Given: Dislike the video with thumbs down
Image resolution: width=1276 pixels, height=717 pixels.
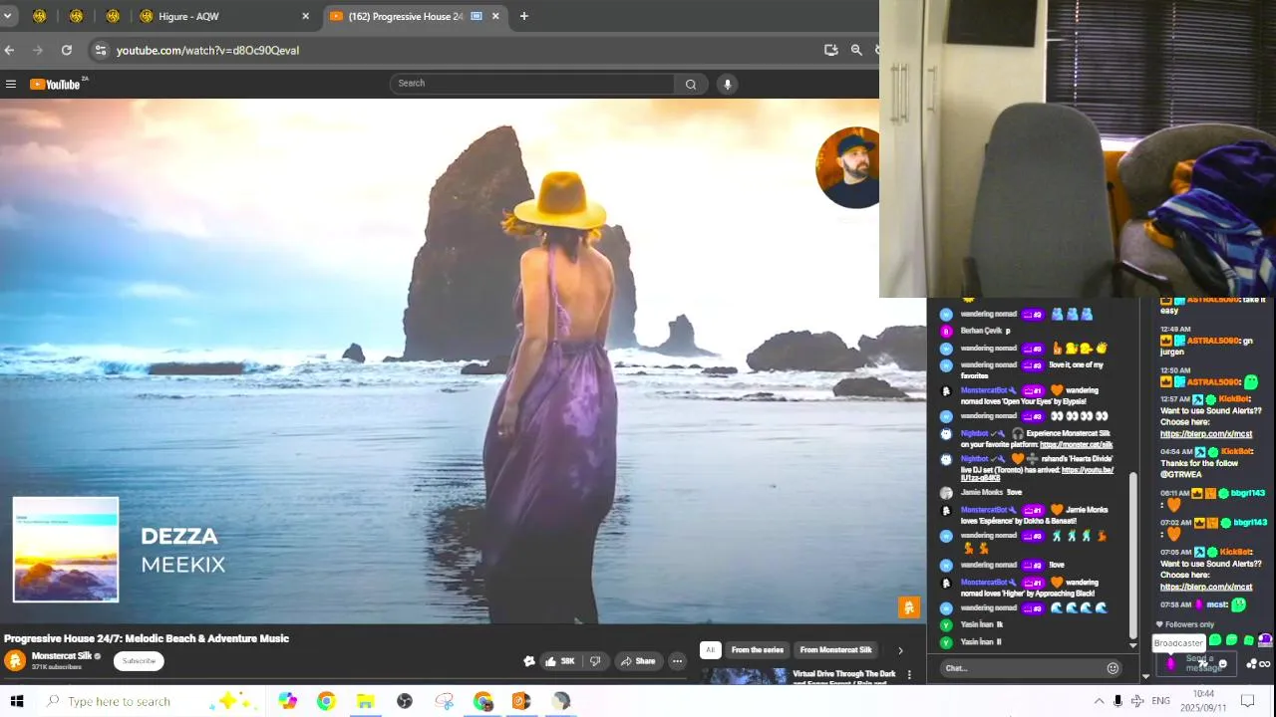Looking at the screenshot, I should pos(595,661).
